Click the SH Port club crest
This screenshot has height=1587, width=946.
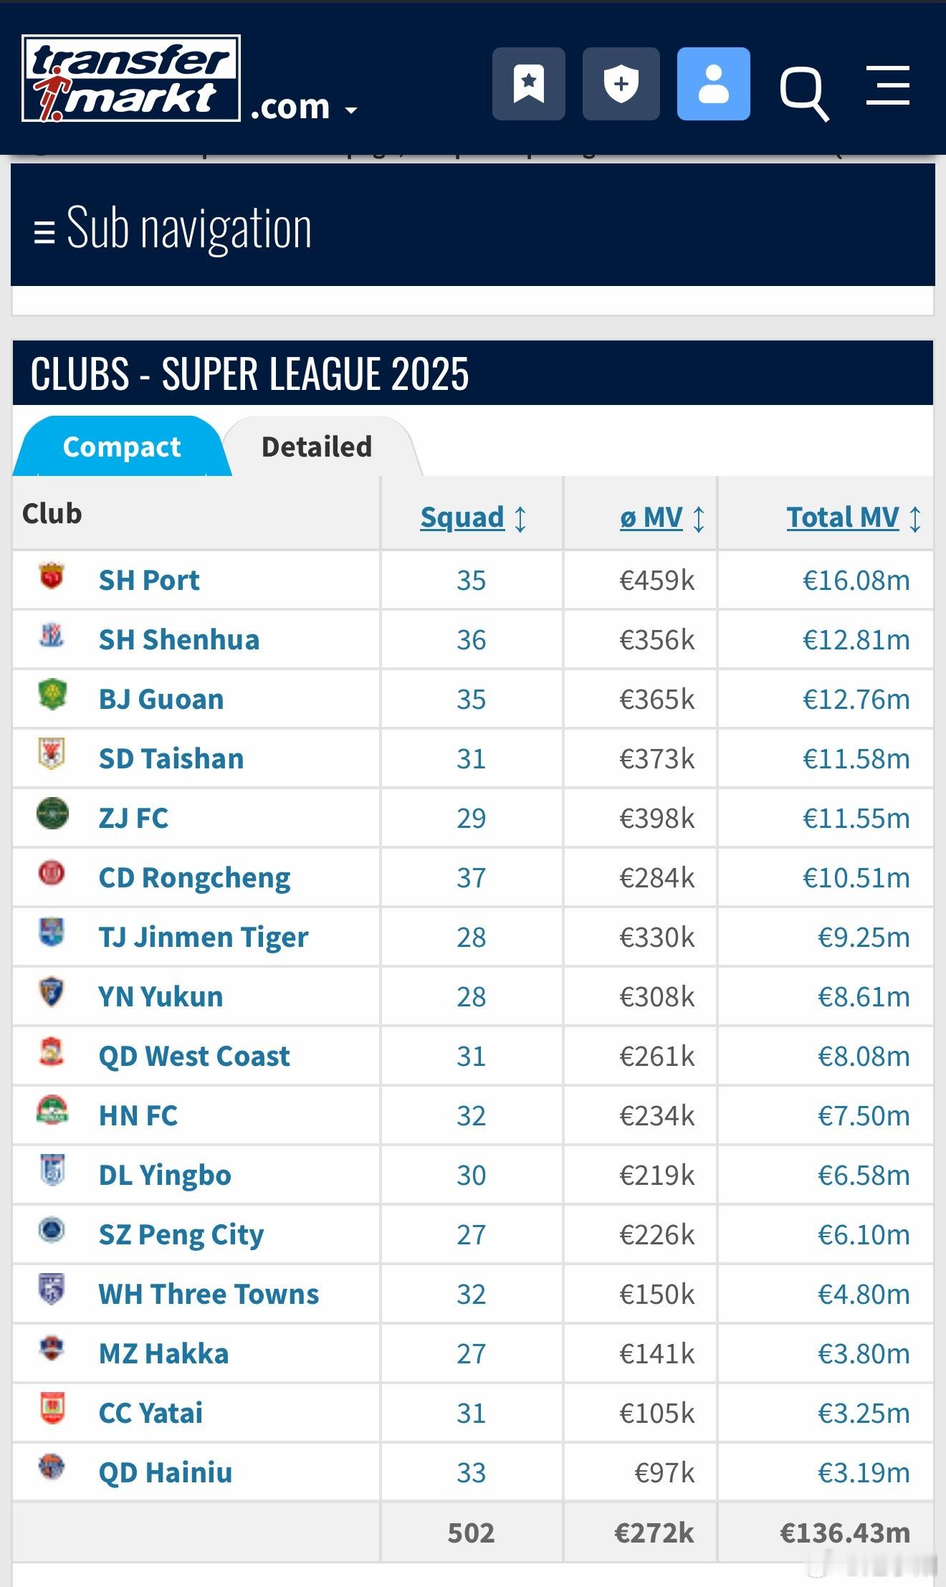[x=52, y=576]
